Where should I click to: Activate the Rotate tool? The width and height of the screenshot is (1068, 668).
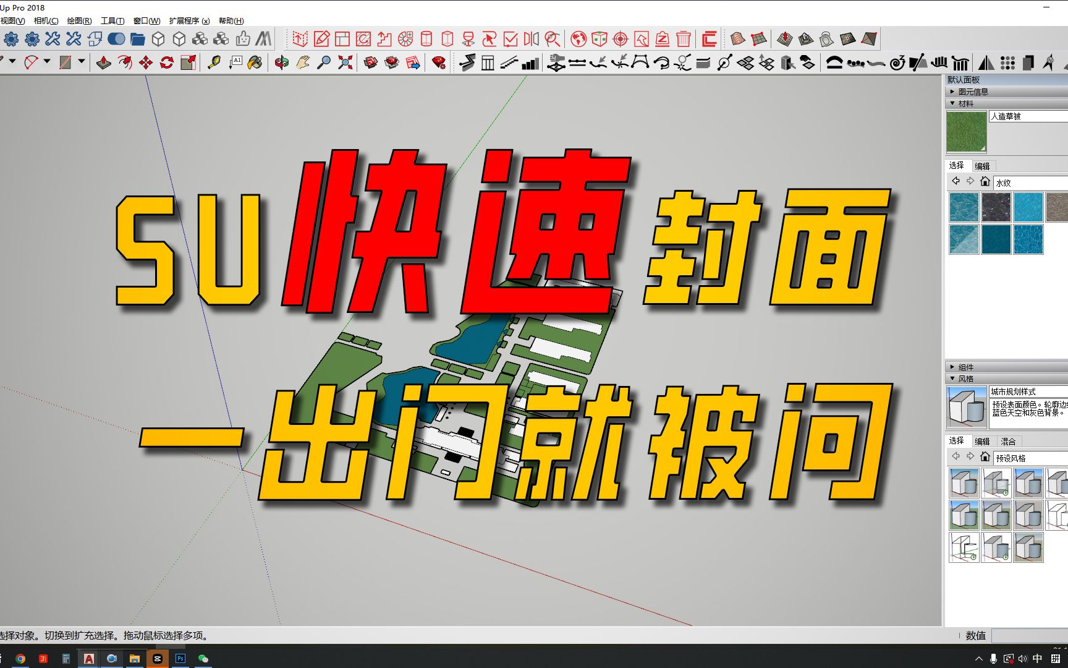click(x=166, y=62)
